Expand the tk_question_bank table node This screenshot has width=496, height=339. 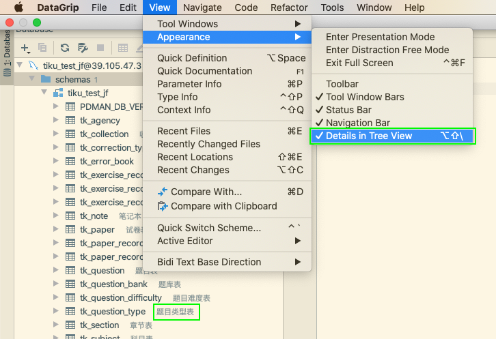pyautogui.click(x=56, y=284)
